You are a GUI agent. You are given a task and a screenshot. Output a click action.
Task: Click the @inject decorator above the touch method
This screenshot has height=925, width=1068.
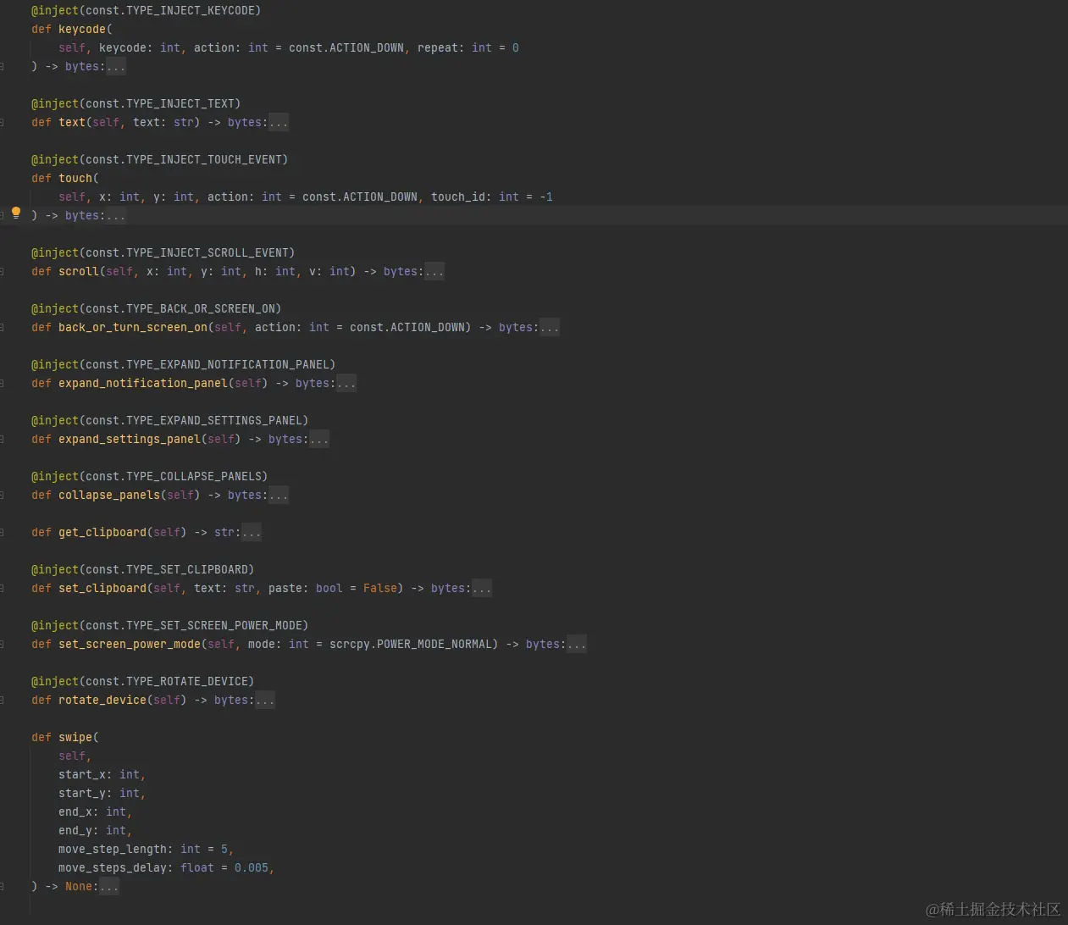[55, 159]
